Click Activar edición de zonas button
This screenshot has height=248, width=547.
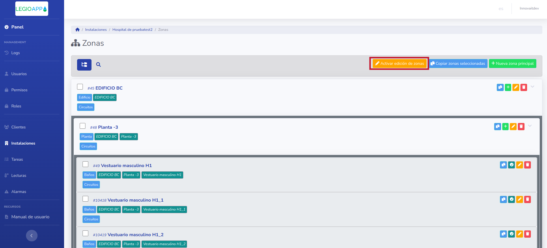click(x=399, y=63)
